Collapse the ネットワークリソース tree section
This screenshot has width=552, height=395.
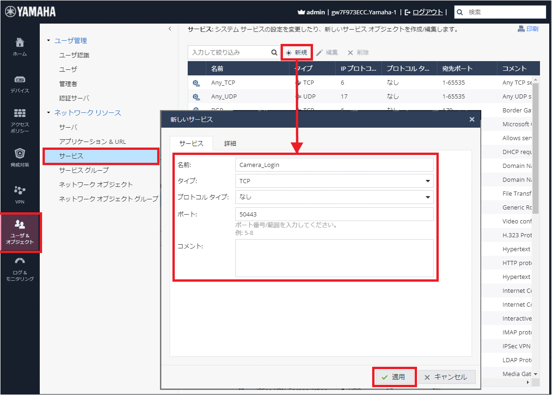pyautogui.click(x=49, y=113)
